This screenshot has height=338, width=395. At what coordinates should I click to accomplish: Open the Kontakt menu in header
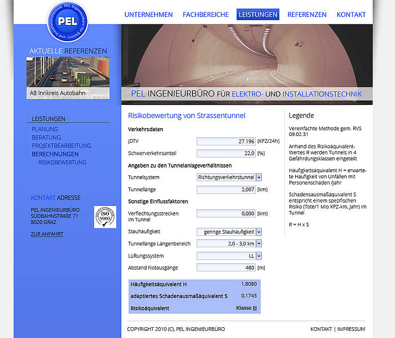351,15
